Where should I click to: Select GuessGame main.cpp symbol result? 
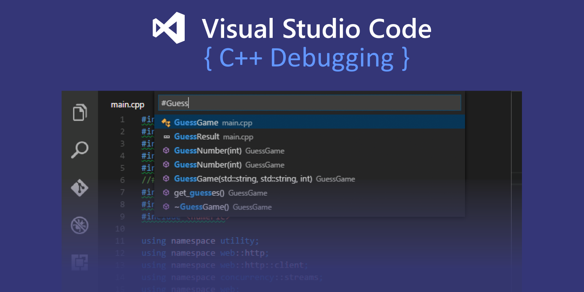(x=310, y=122)
